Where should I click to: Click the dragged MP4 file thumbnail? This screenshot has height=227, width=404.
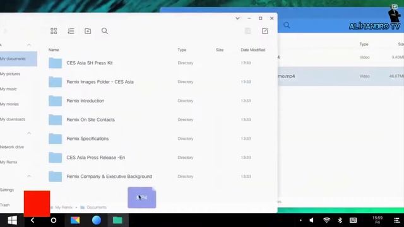coord(141,197)
